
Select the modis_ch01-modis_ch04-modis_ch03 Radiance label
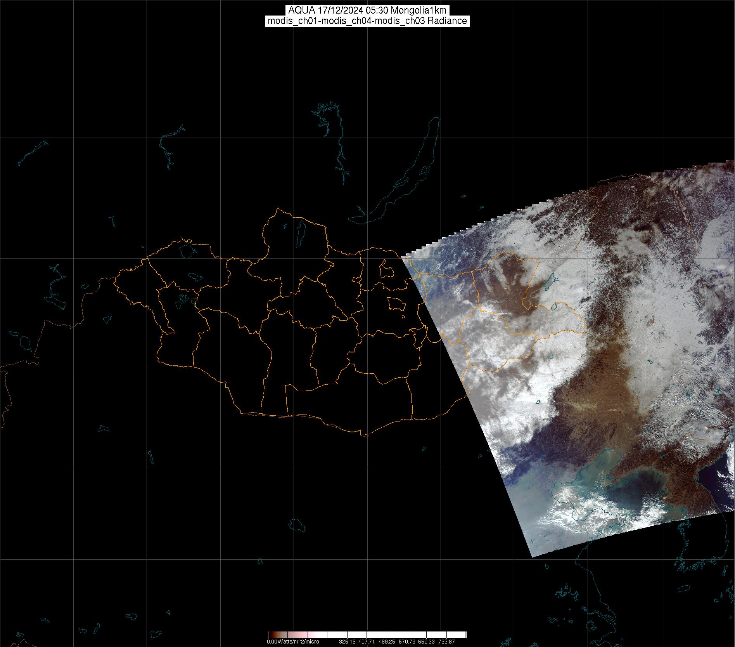click(x=367, y=21)
